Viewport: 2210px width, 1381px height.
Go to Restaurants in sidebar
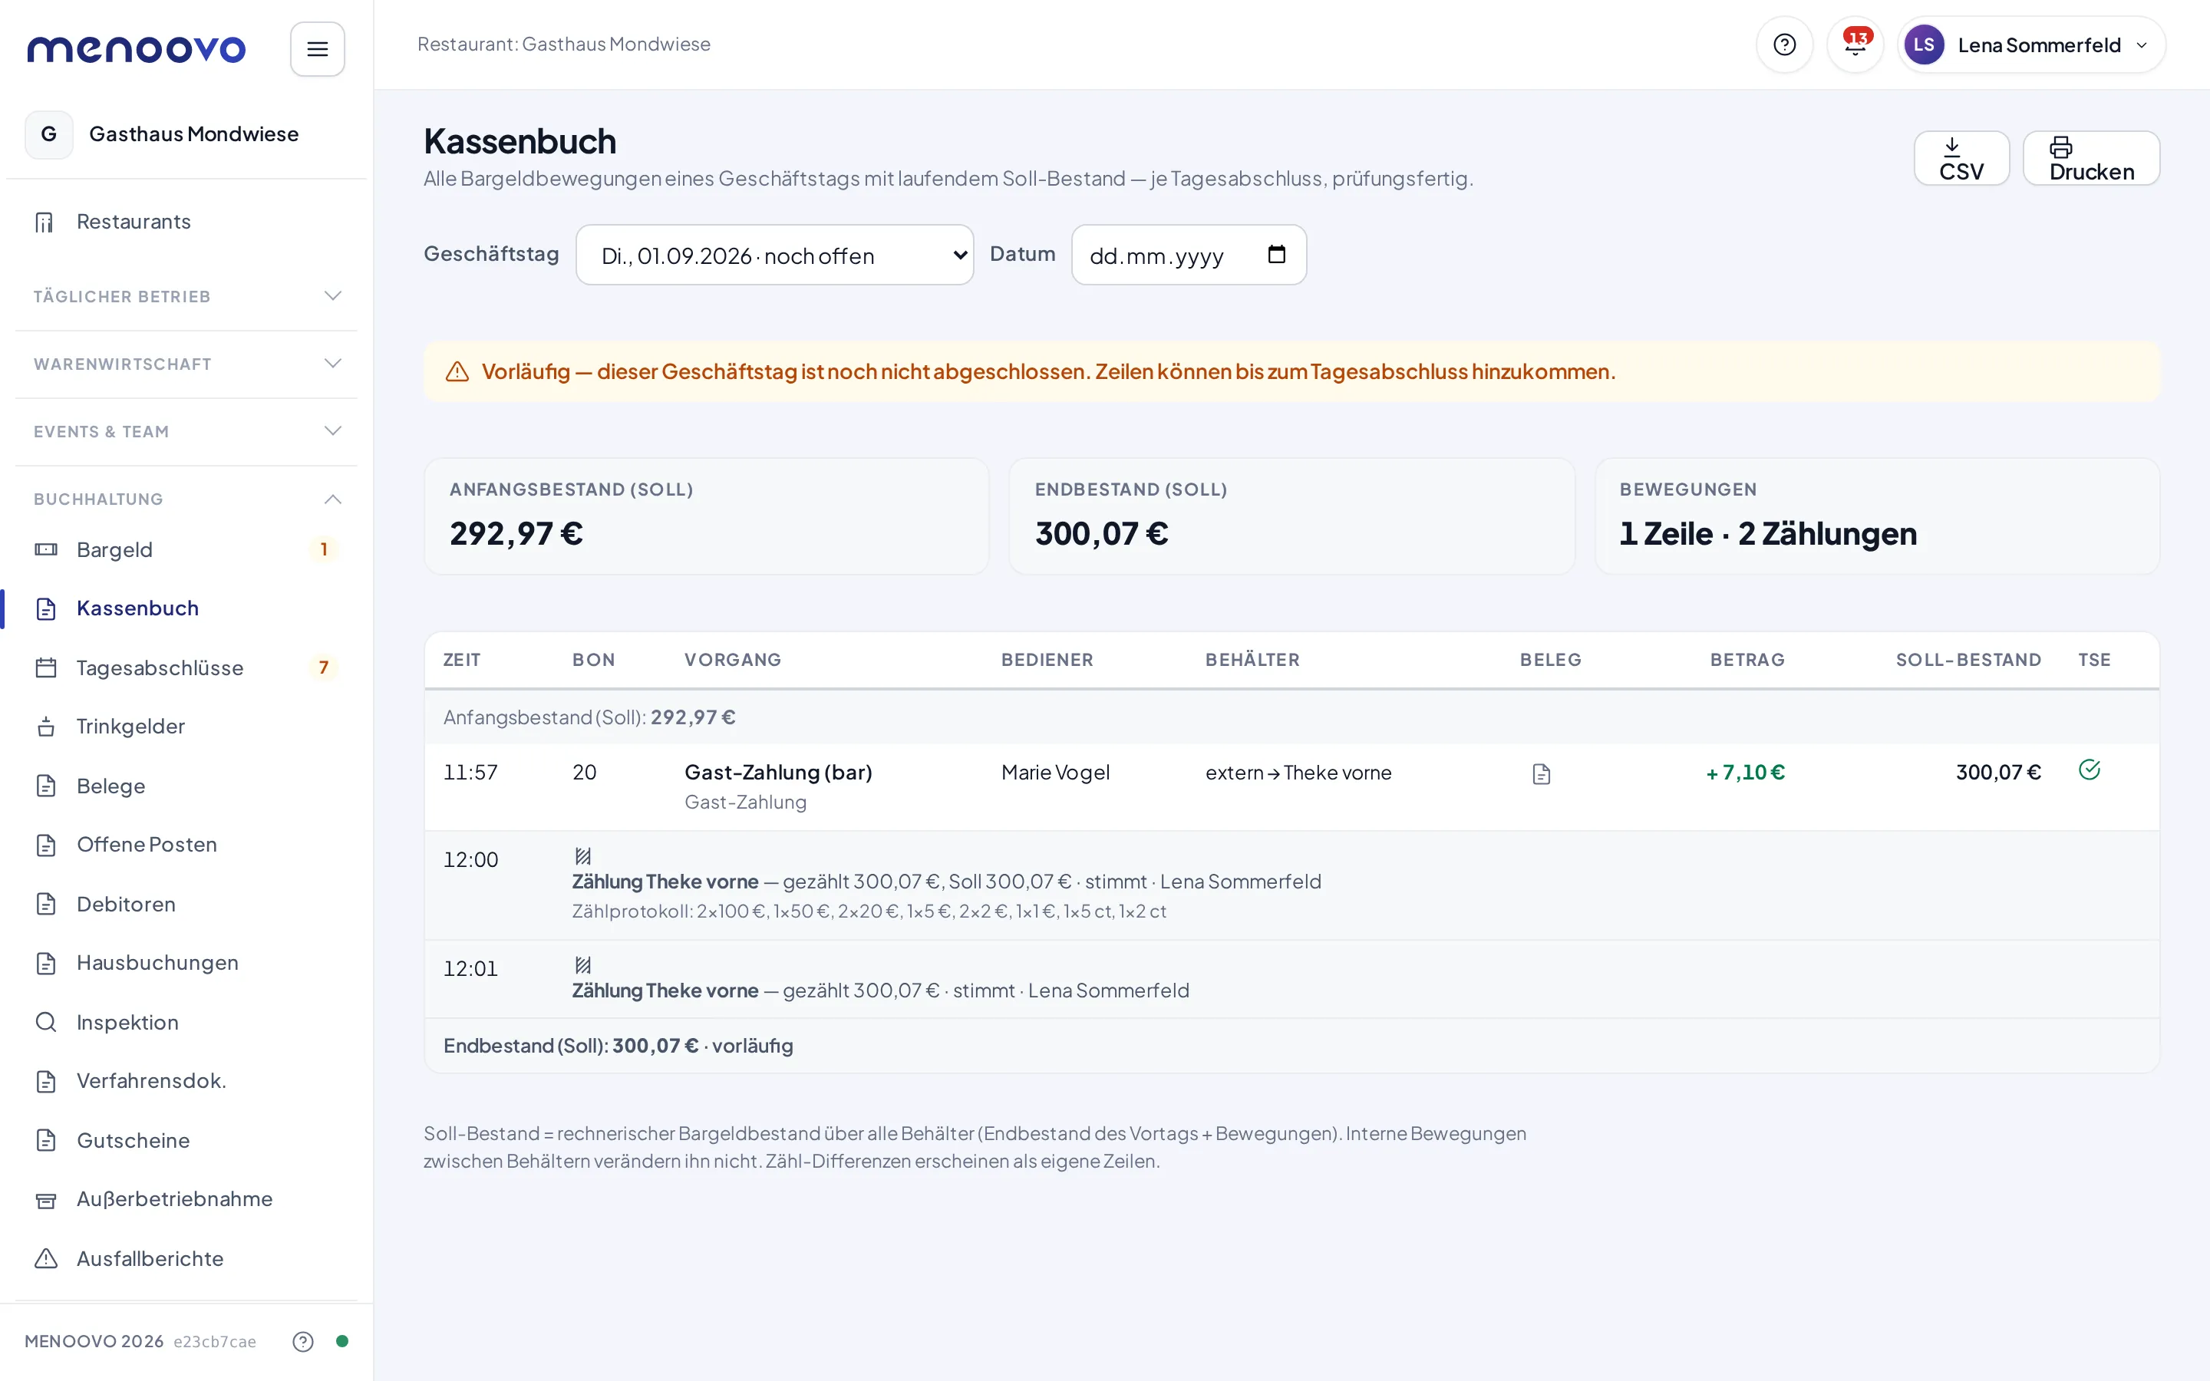click(186, 222)
